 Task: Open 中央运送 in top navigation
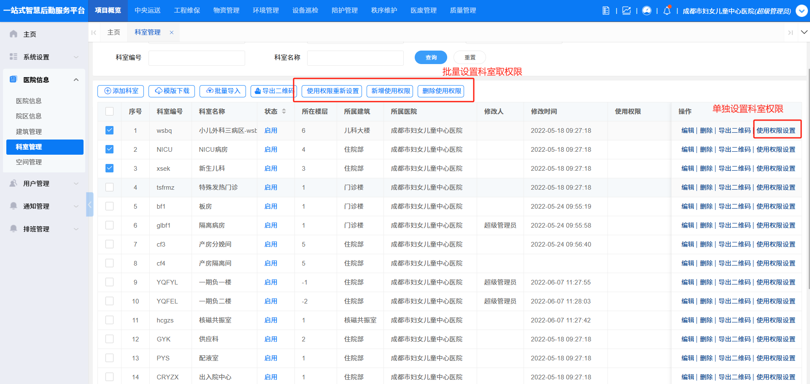(x=147, y=11)
